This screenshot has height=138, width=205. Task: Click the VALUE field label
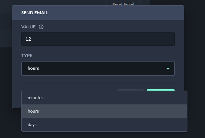click(28, 27)
